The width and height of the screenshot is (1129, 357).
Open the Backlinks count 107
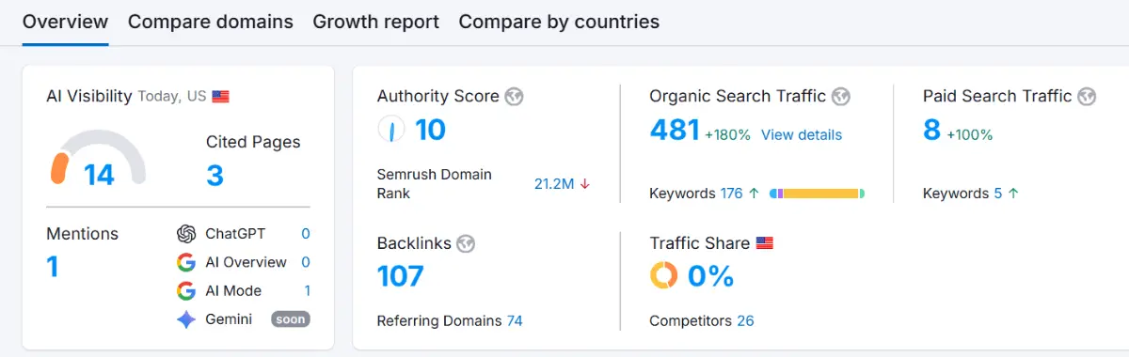click(401, 276)
